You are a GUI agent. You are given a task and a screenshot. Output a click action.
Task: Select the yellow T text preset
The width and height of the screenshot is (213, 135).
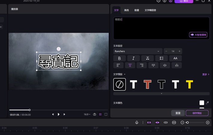[190, 84]
